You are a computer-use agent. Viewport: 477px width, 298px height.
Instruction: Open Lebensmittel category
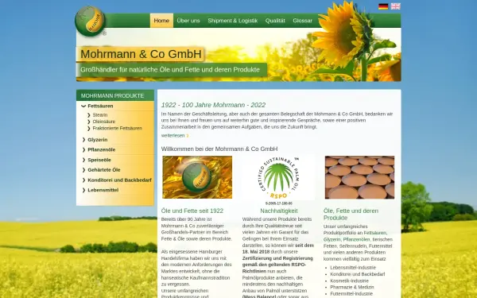103,191
